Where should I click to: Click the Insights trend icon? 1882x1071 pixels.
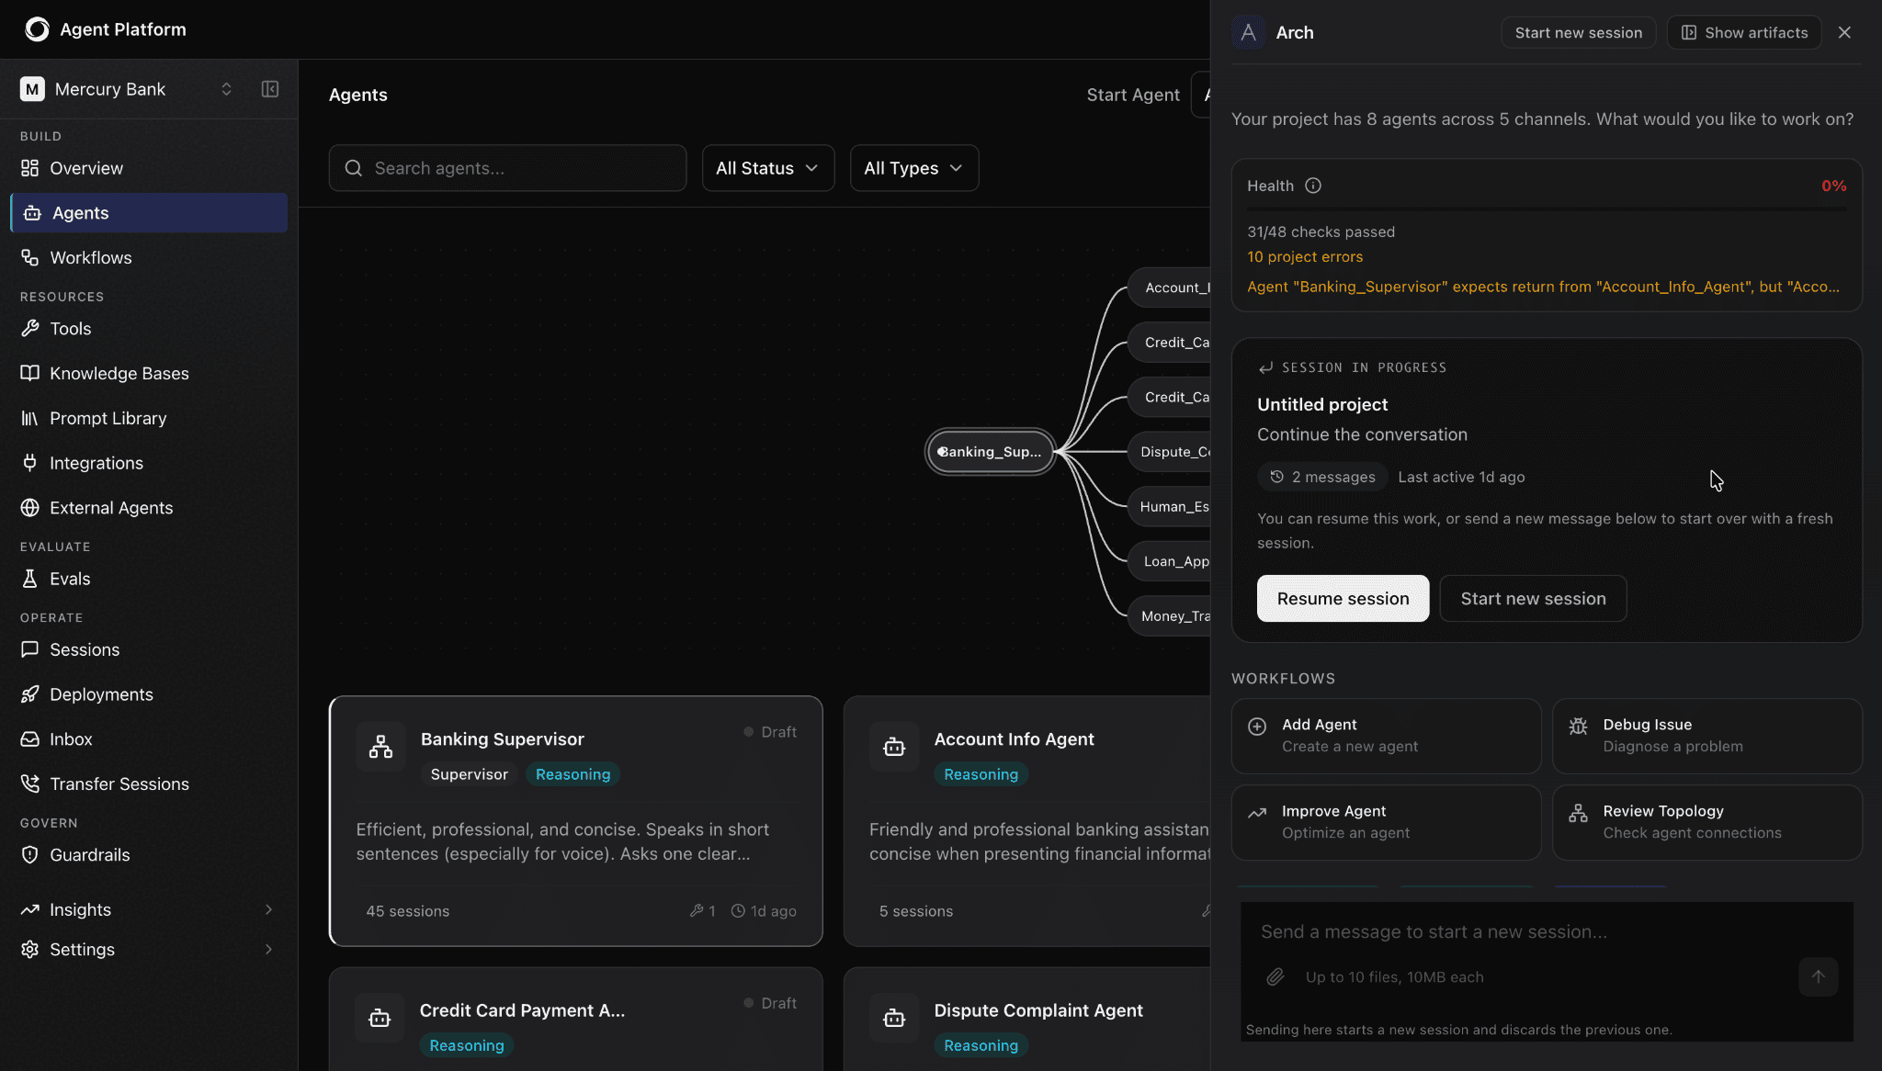30,909
